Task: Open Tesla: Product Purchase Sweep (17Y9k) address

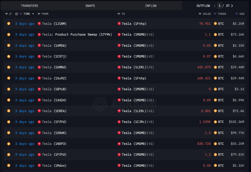Action: click(x=77, y=35)
